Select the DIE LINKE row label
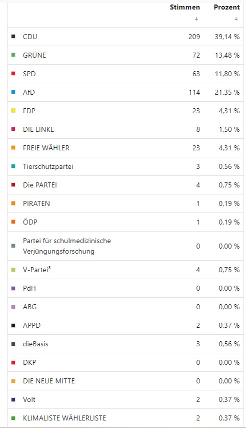246x428 pixels. [38, 129]
